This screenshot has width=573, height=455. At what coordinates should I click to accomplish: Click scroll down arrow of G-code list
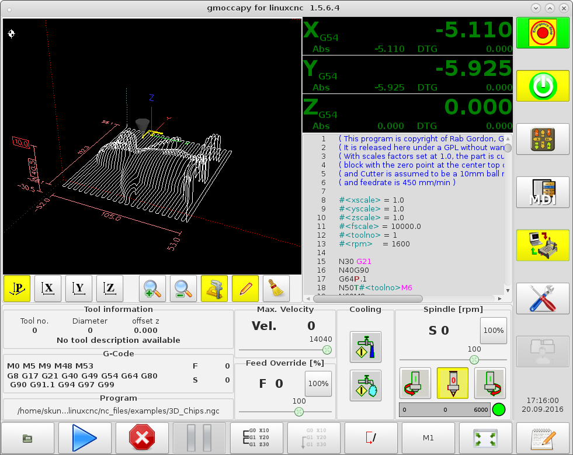(508, 290)
